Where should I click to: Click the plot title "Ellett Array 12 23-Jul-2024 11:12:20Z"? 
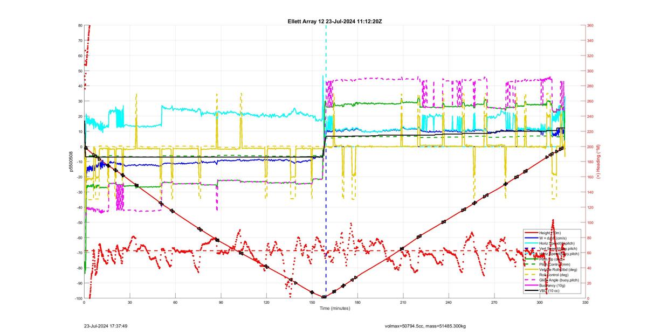335,21
